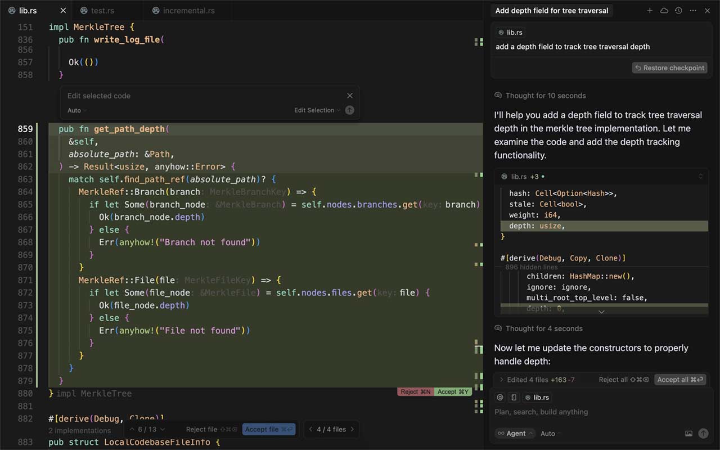Image resolution: width=720 pixels, height=450 pixels.
Task: Click the Restore checkpoint button
Action: [x=669, y=67]
